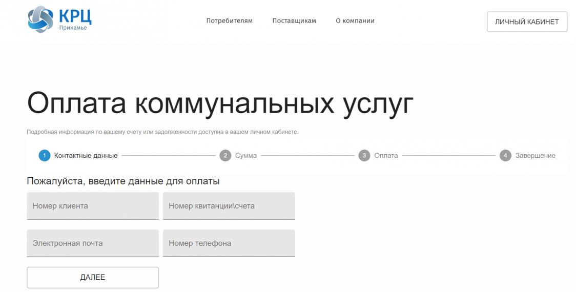The image size is (576, 292).
Task: Click the Далее button
Action: click(x=93, y=277)
